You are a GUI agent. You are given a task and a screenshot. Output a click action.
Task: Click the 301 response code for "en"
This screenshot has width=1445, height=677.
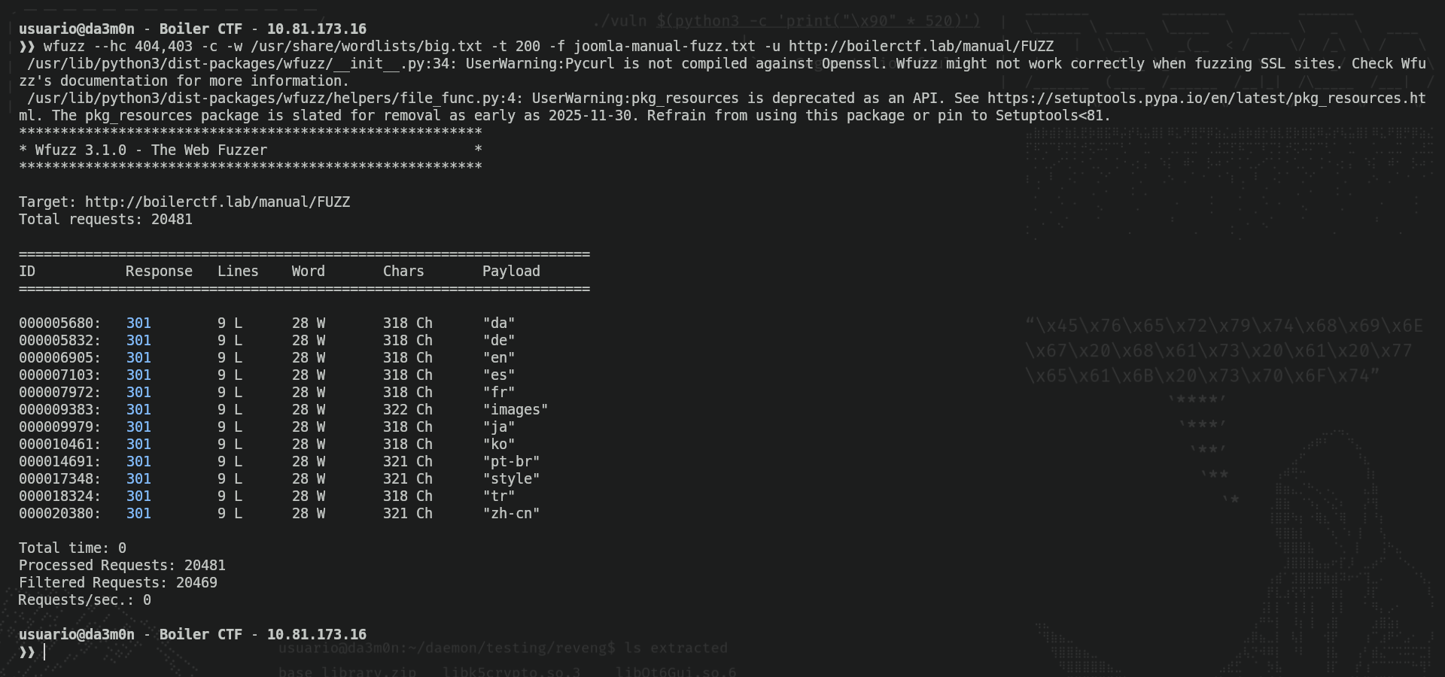(x=138, y=358)
